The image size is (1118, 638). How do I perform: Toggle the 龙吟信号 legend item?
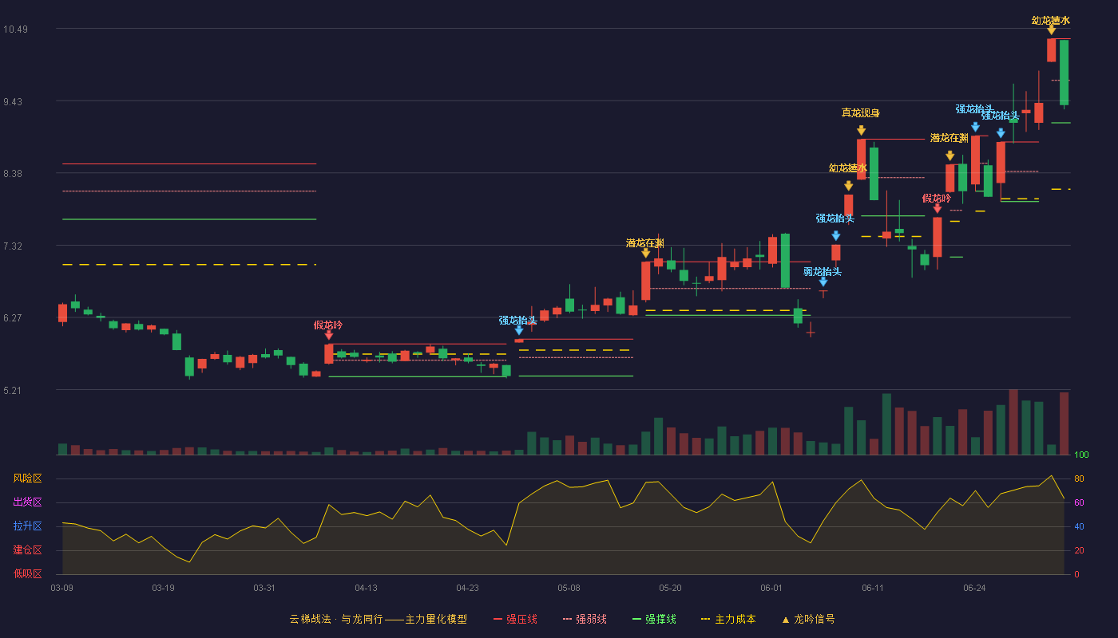[x=808, y=619]
